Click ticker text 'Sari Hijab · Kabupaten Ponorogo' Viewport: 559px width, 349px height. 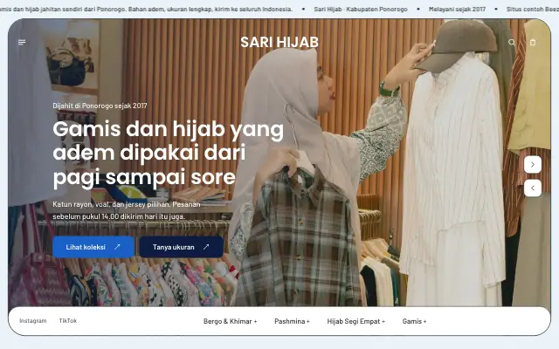coord(361,10)
